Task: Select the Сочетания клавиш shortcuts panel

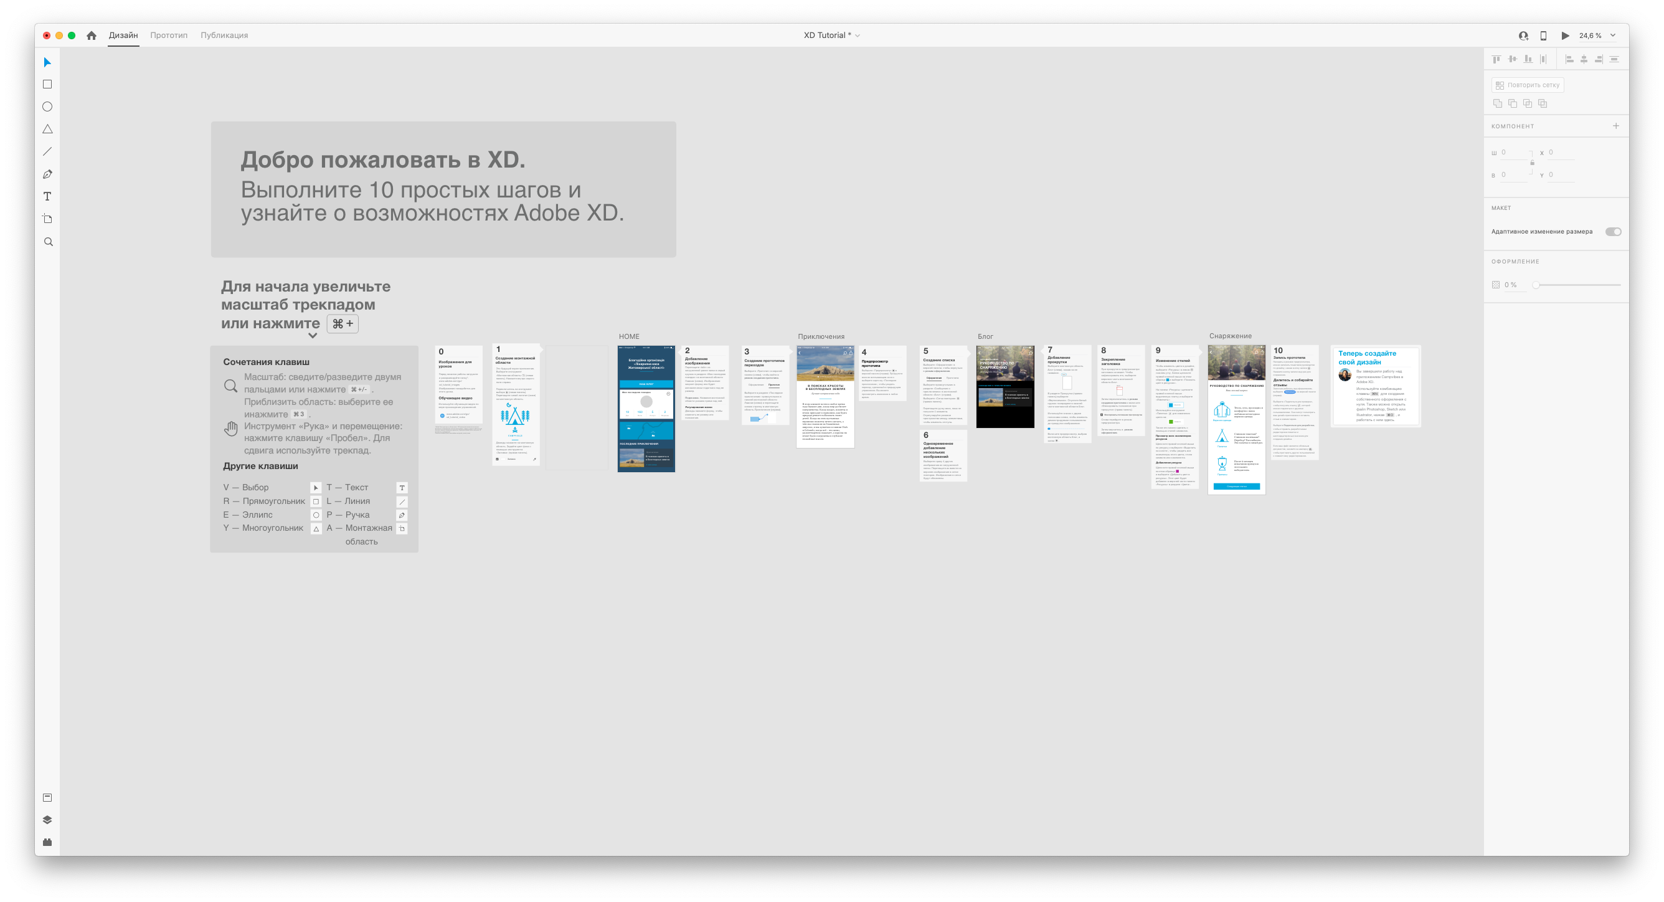Action: click(314, 449)
